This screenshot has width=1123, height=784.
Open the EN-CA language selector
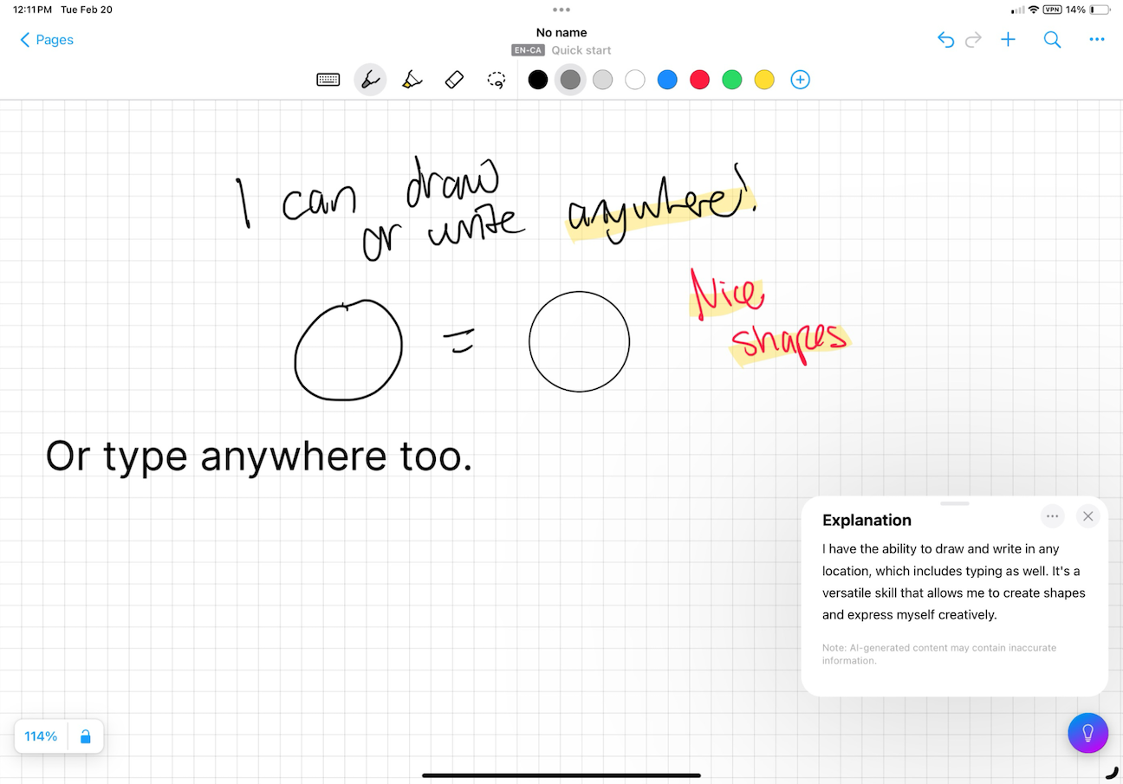(528, 50)
